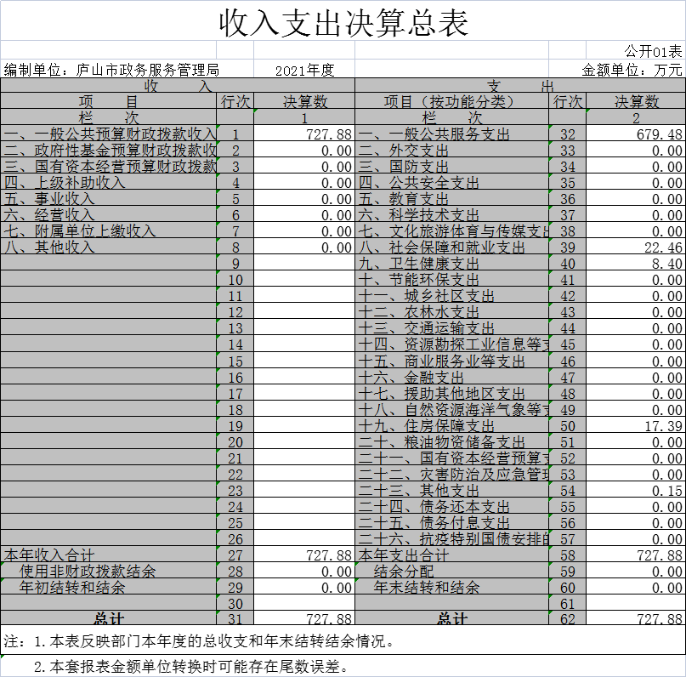
Task: Click the 金额单位：万元 cell
Action: [632, 70]
